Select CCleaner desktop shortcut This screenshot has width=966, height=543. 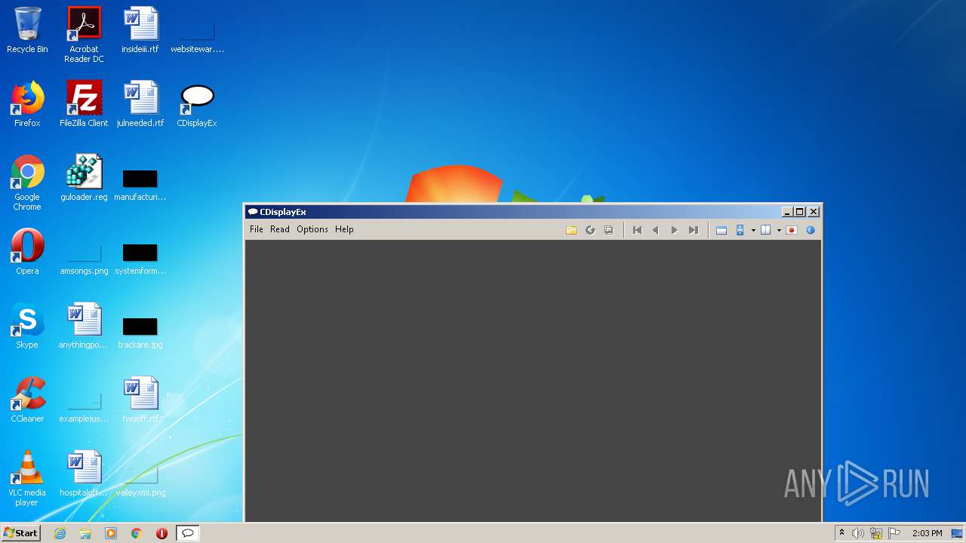(x=27, y=400)
